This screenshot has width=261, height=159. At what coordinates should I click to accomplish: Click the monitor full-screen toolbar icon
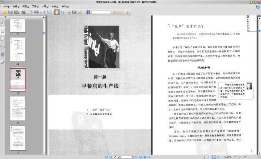pyautogui.click(x=37, y=12)
